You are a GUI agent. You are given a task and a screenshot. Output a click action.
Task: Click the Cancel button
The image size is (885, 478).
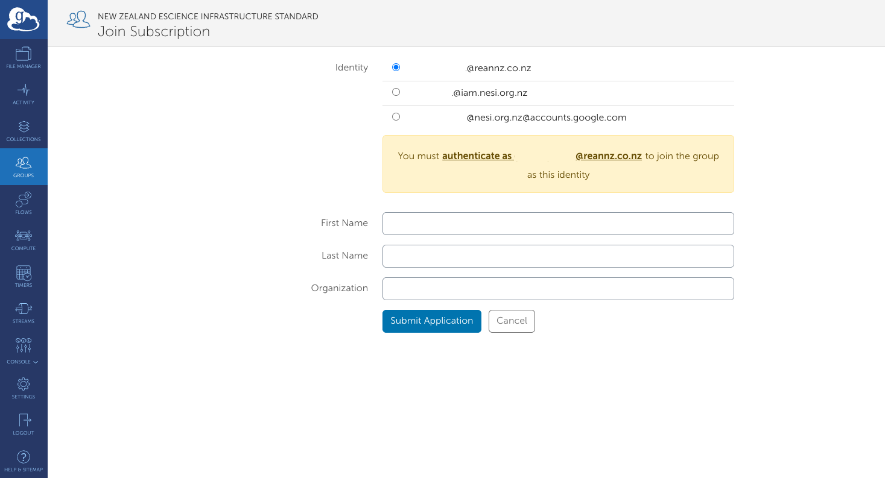512,321
